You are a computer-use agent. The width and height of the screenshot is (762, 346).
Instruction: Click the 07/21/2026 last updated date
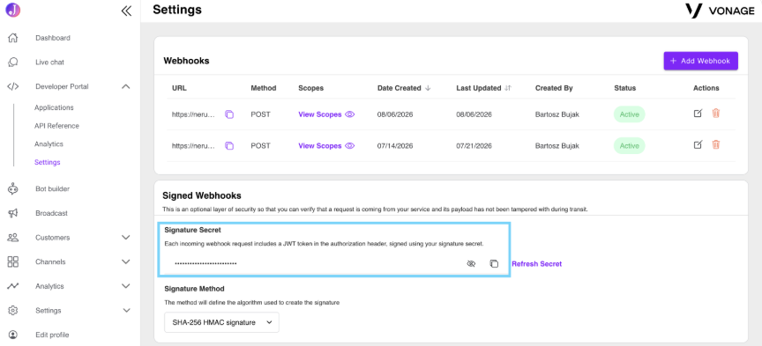click(x=474, y=145)
